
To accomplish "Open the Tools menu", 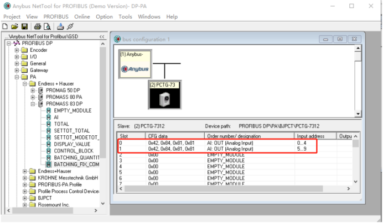I will (125, 17).
